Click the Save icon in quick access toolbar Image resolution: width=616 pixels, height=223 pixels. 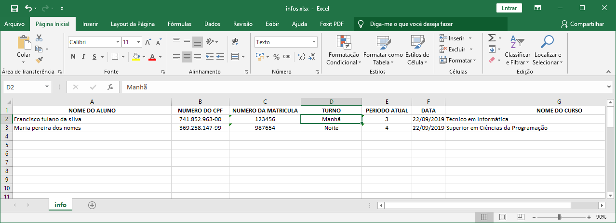point(14,8)
